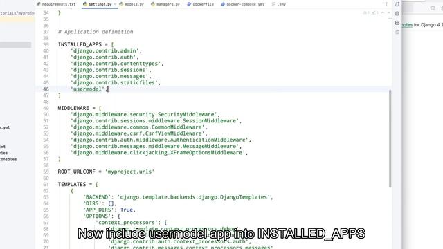Click the 'OPTIONS' key on line 66
This screenshot has height=249, width=443.
pos(97,216)
